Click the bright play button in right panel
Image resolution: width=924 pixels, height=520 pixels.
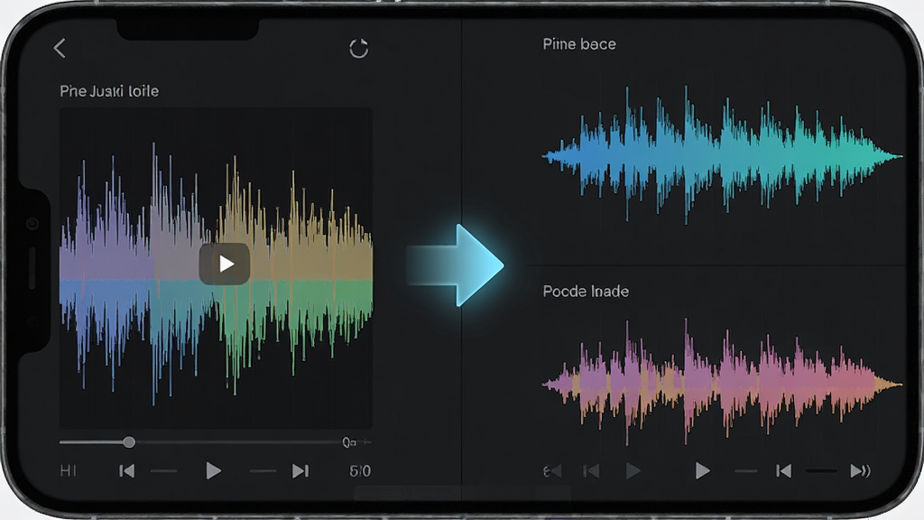click(x=702, y=470)
